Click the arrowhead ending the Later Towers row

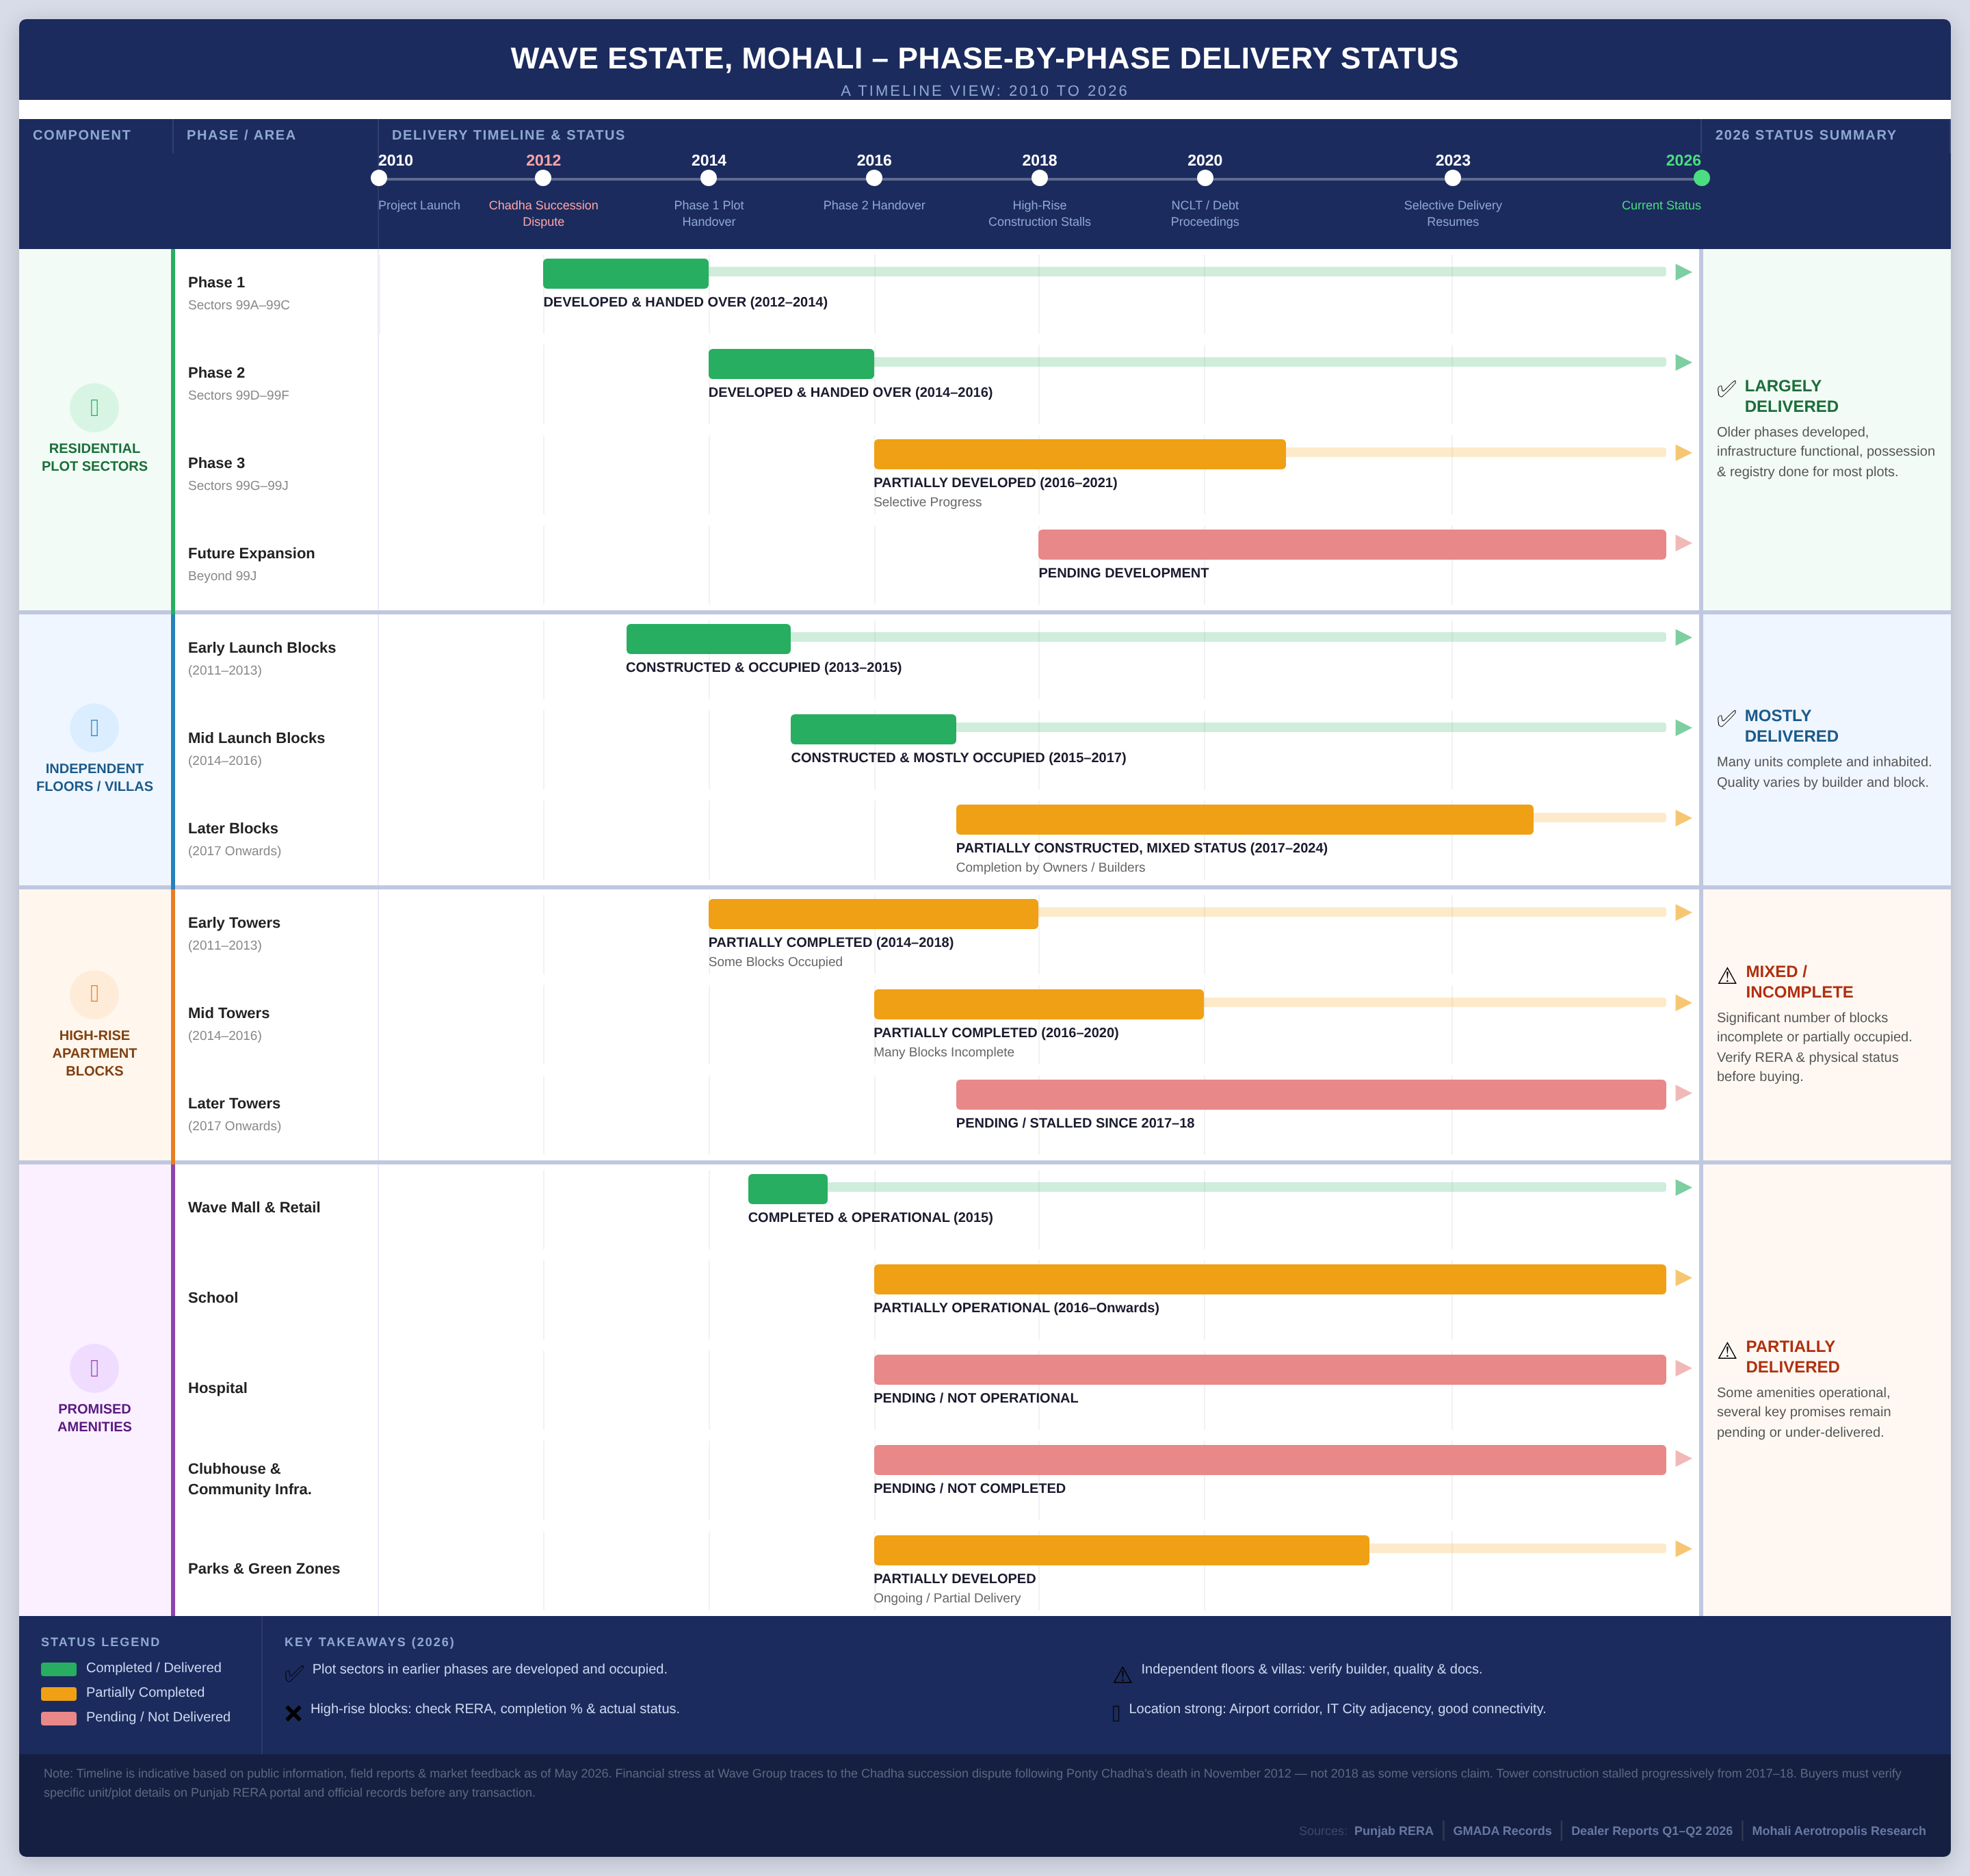1683,1093
